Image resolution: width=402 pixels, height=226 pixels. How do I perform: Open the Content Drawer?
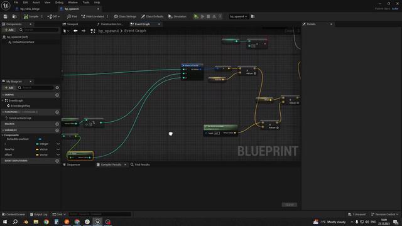point(14,214)
